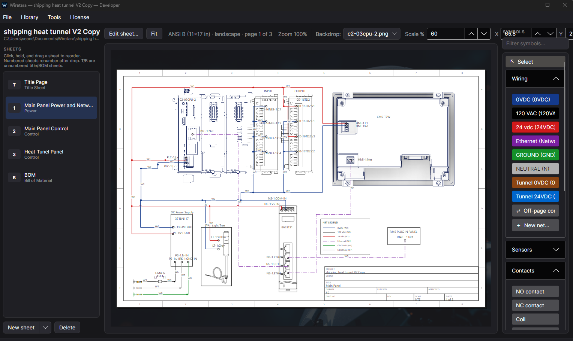Screen dimensions: 573x341
Task: Decrease X offset with the down arrow
Action: pyautogui.click(x=550, y=34)
